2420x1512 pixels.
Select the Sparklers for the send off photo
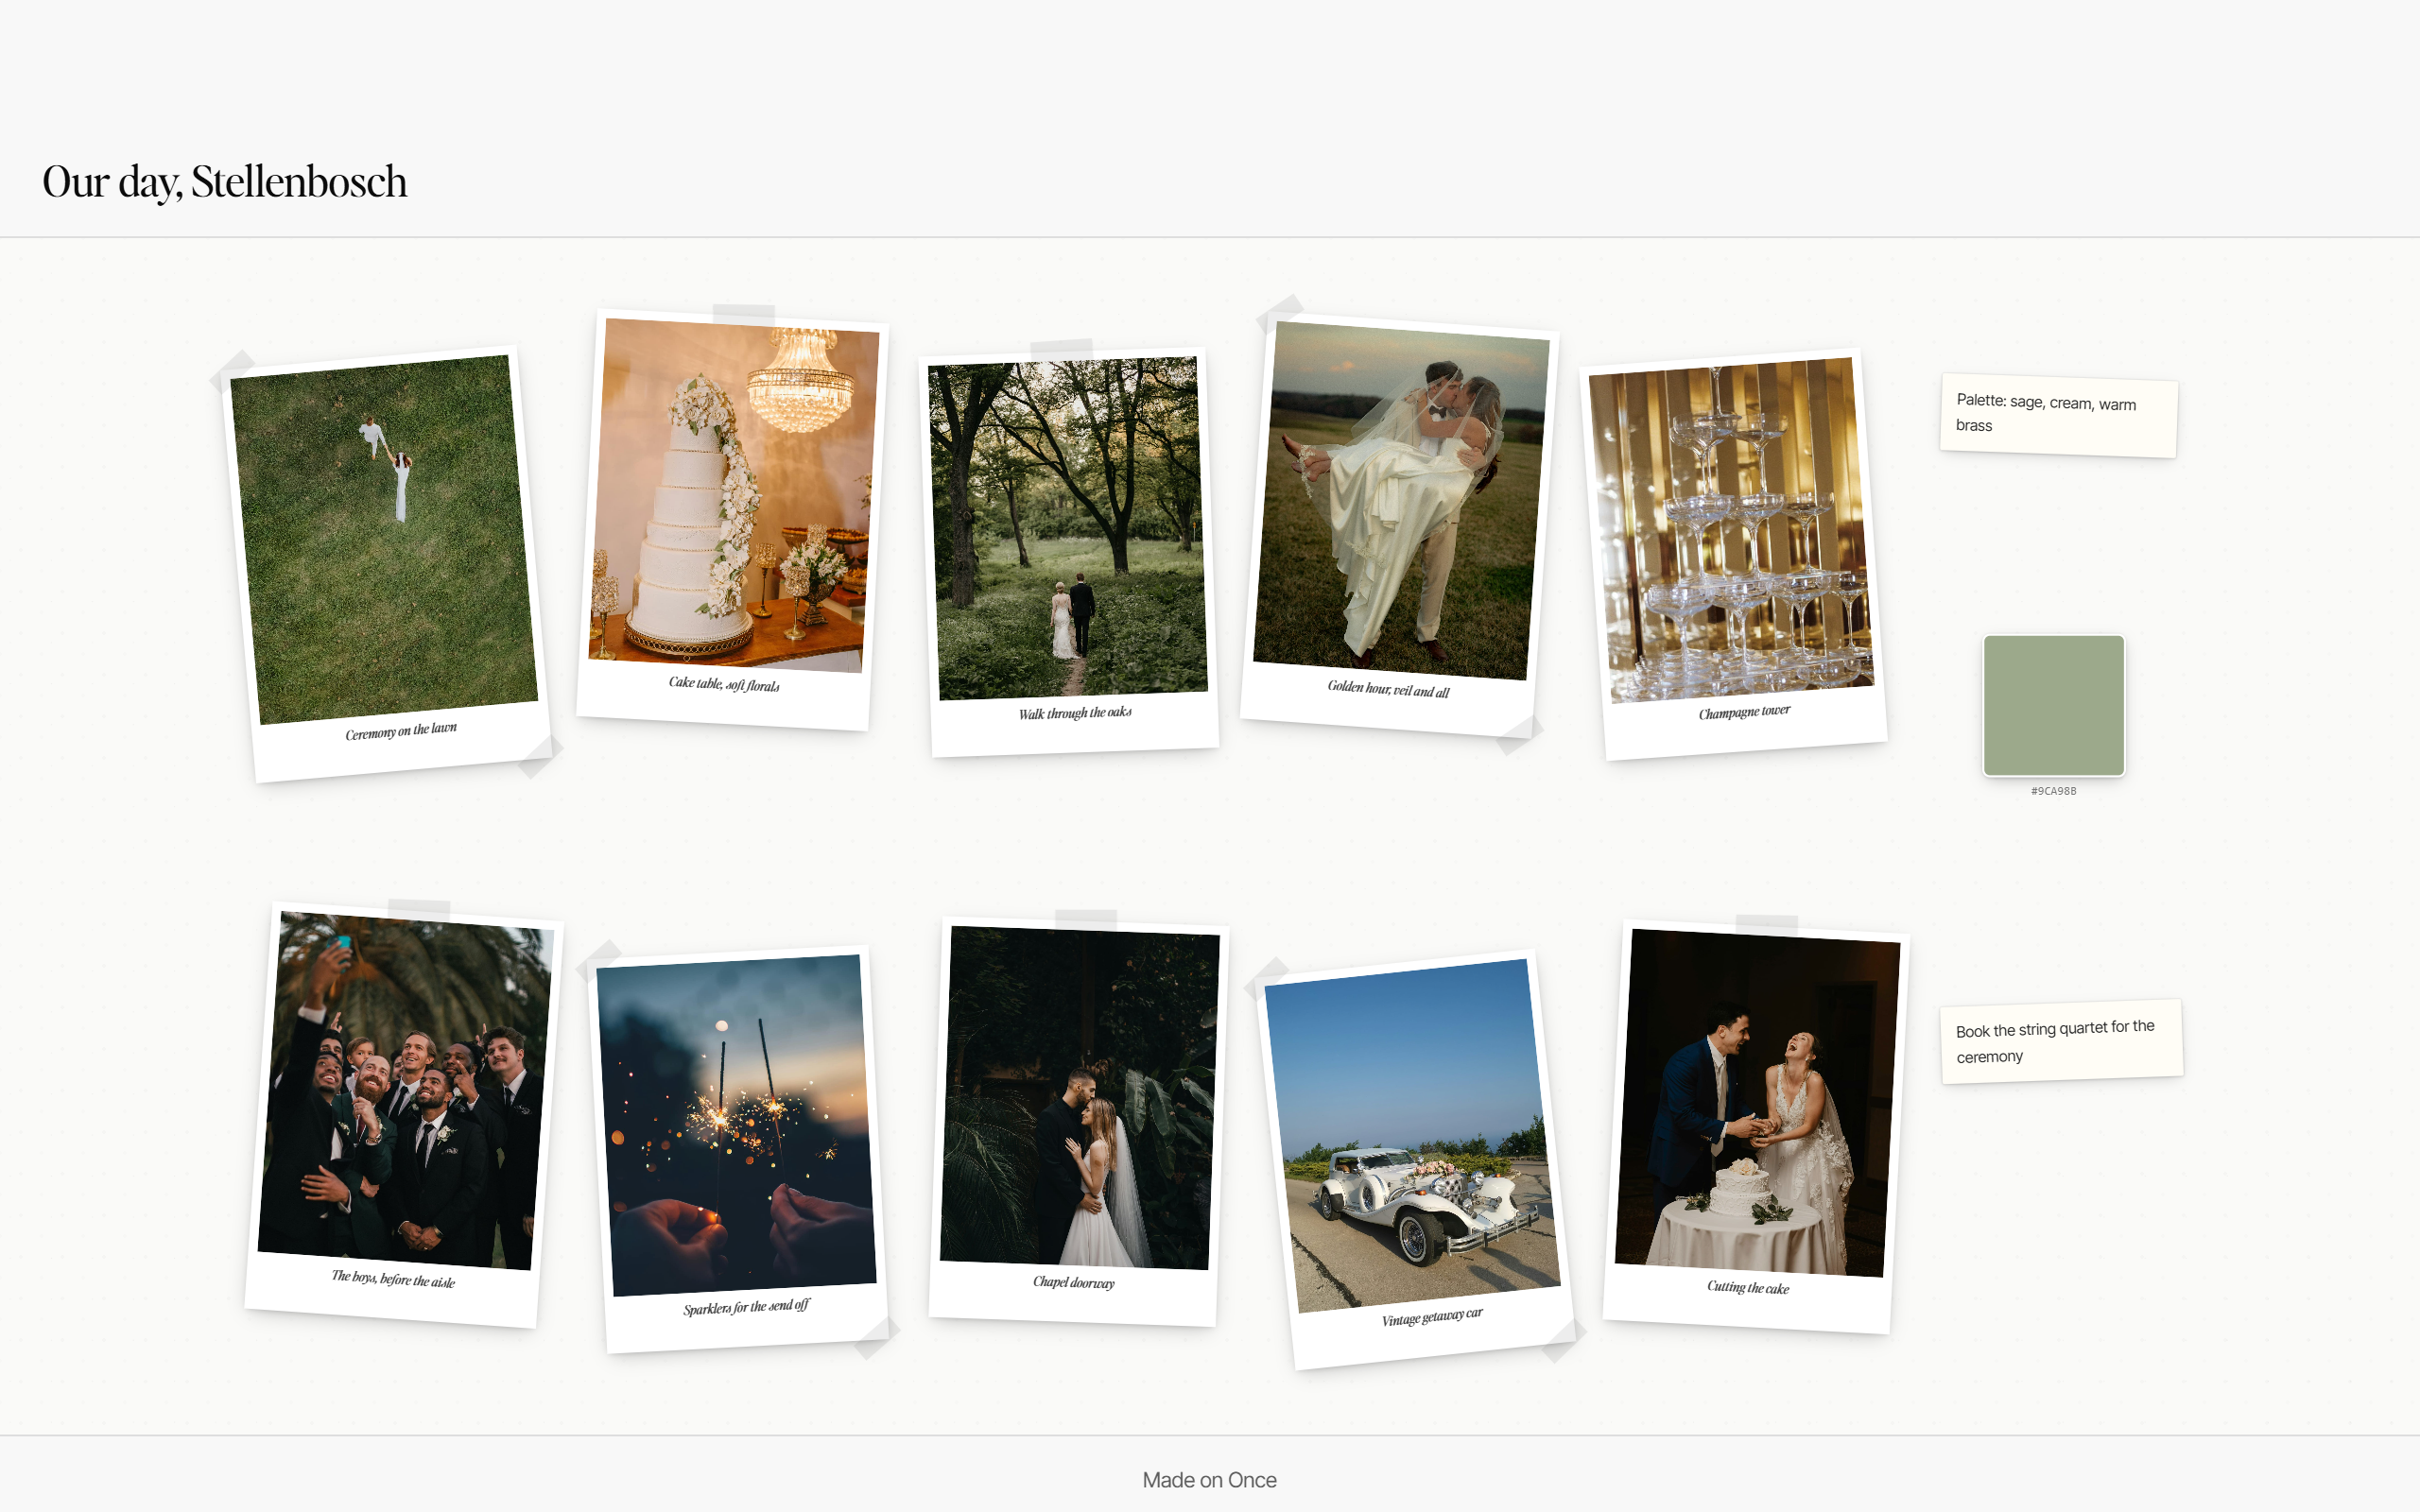tap(736, 1125)
